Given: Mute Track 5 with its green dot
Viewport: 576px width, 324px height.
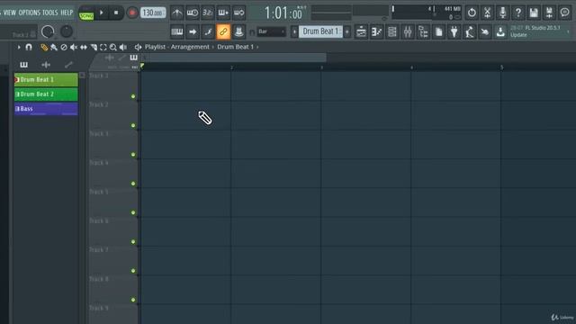Looking at the screenshot, I should pos(133,212).
